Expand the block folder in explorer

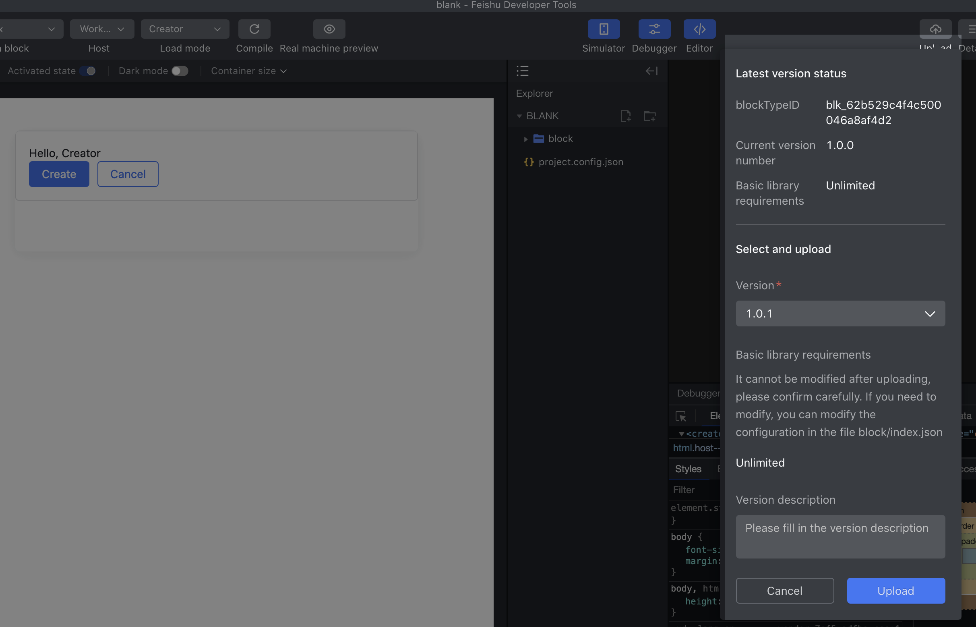coord(525,139)
